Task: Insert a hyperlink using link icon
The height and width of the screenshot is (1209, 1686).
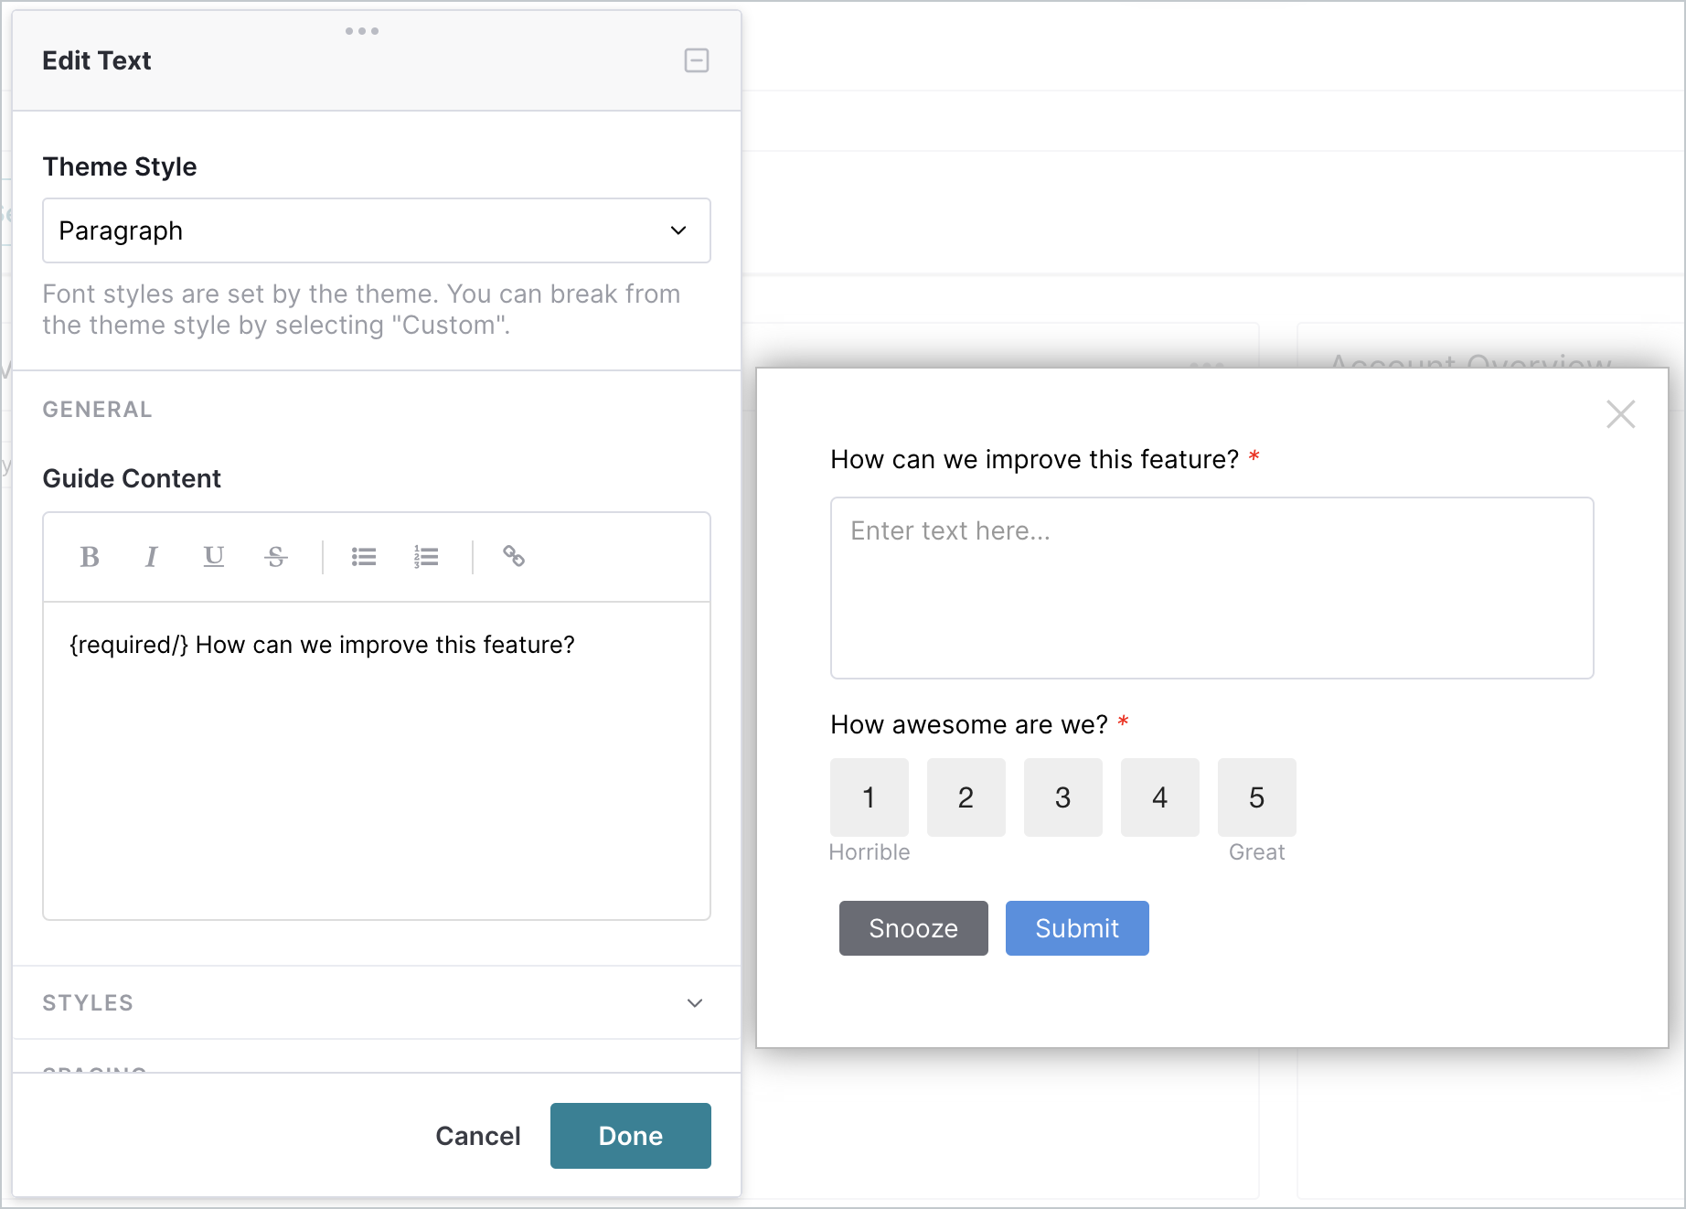Action: (x=514, y=556)
